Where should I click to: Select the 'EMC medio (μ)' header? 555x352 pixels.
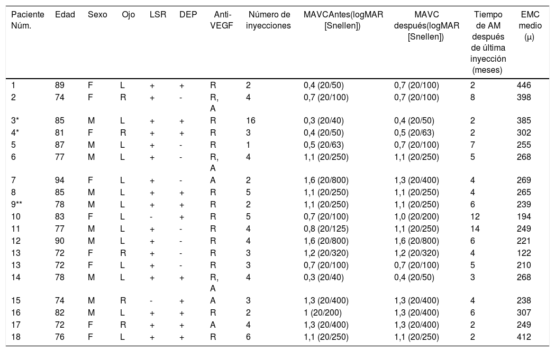coord(529,25)
